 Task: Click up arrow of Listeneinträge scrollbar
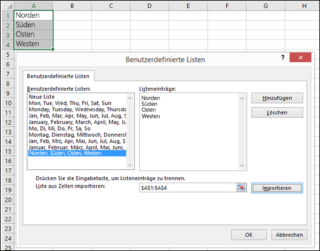click(242, 99)
